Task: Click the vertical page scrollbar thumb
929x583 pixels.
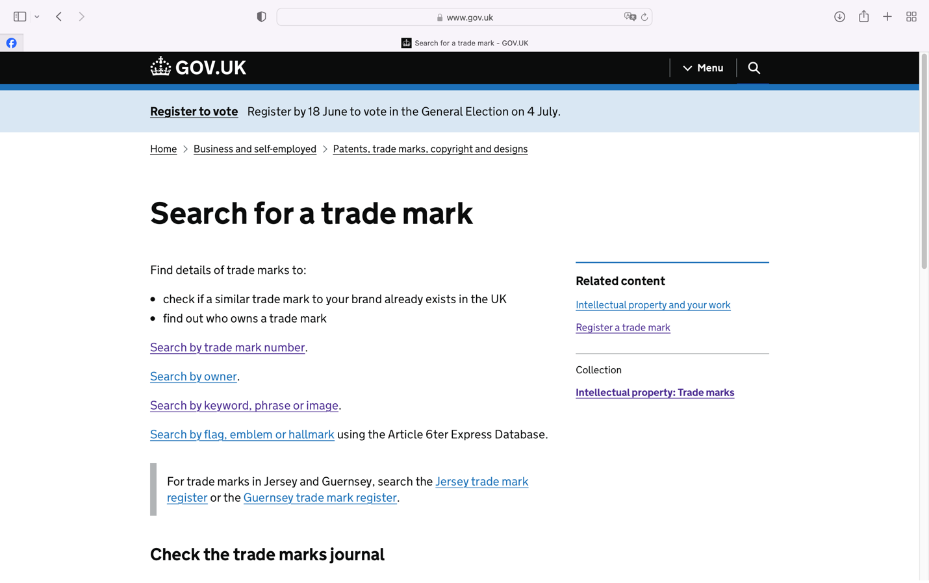Action: pyautogui.click(x=924, y=161)
